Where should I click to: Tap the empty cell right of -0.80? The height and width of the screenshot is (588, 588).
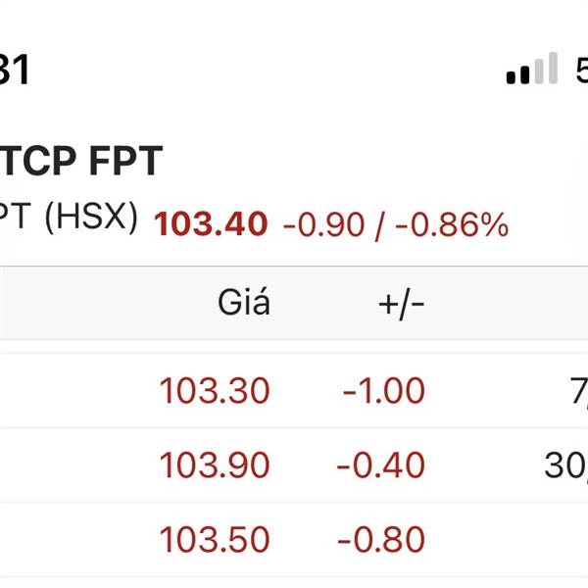[x=519, y=540]
